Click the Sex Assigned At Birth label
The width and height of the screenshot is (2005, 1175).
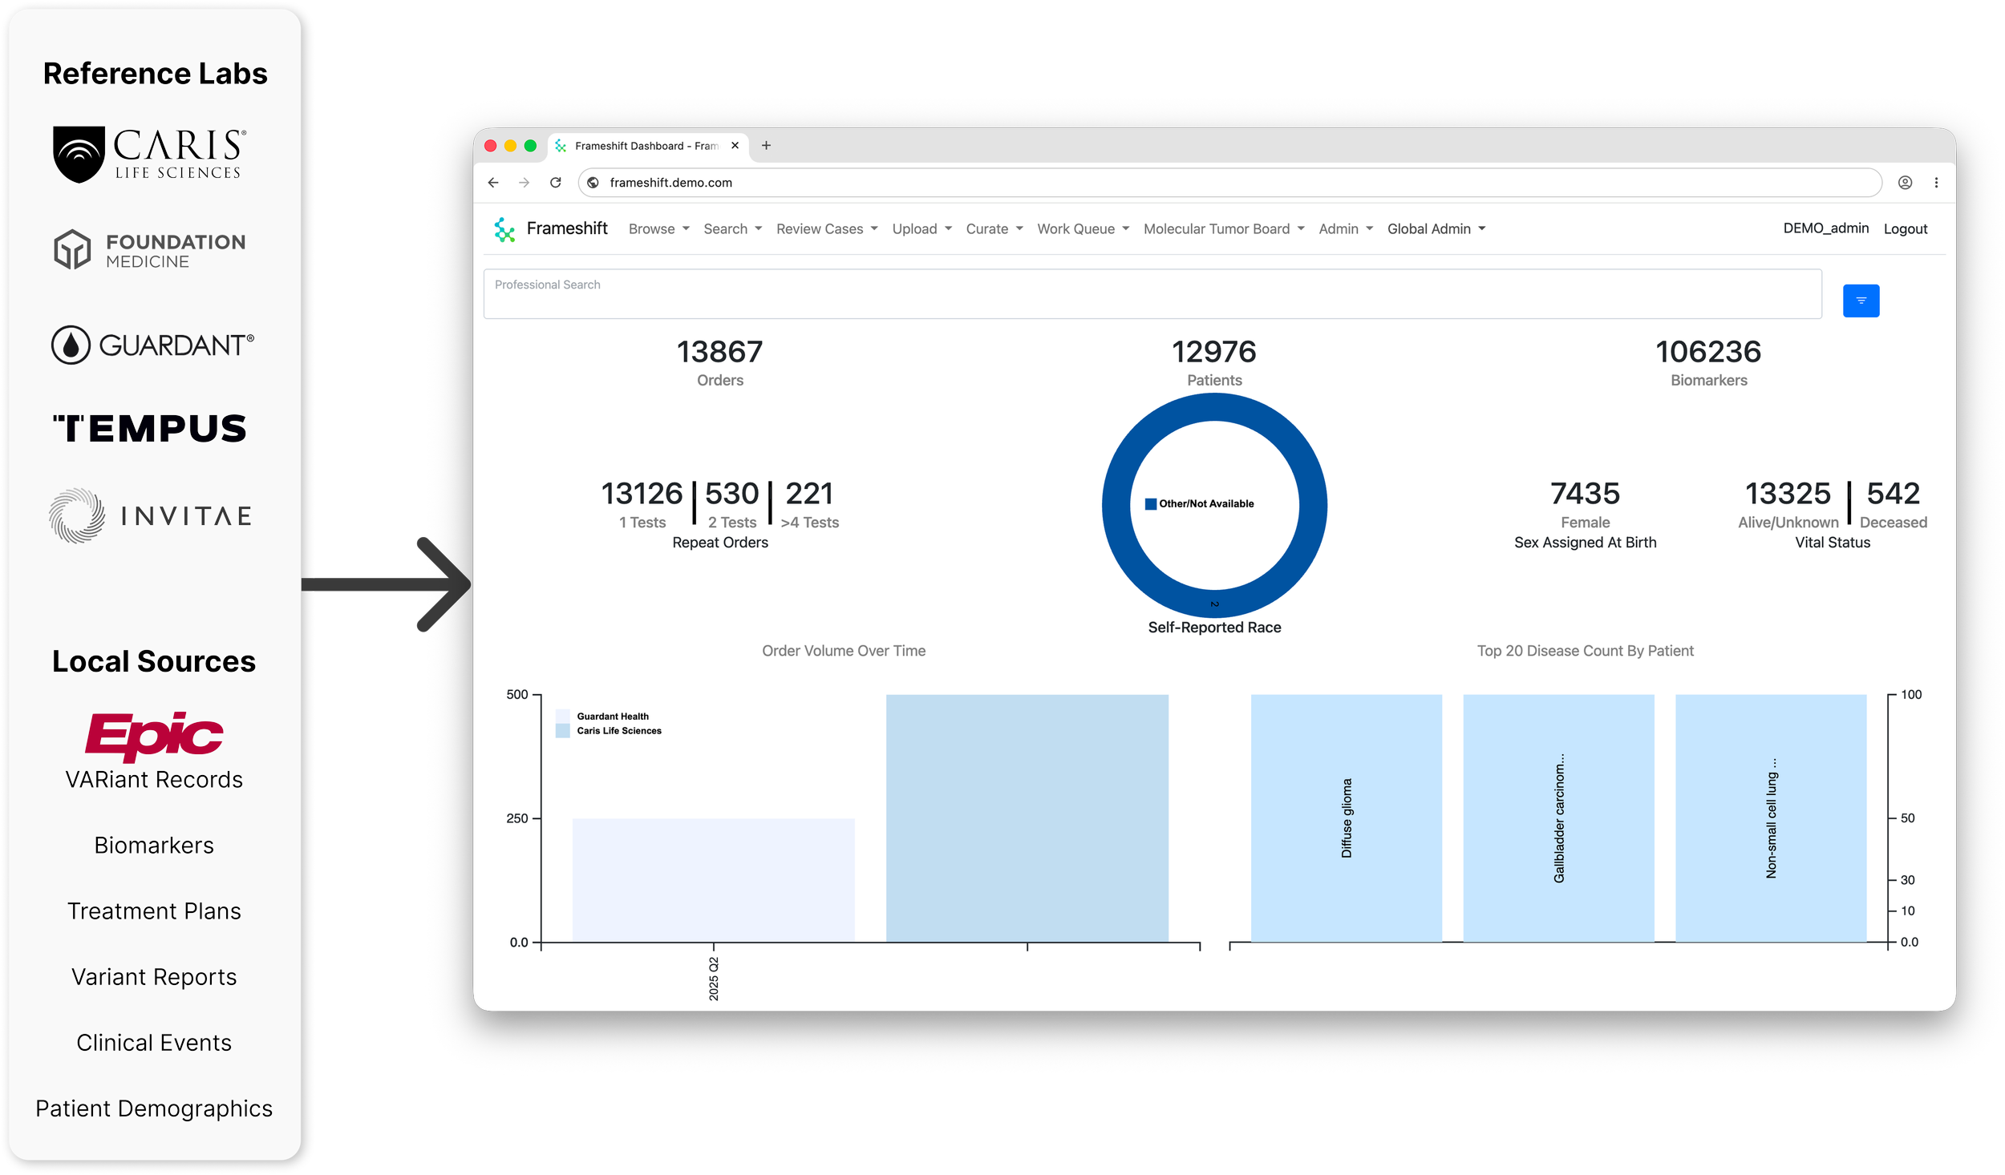click(1586, 543)
